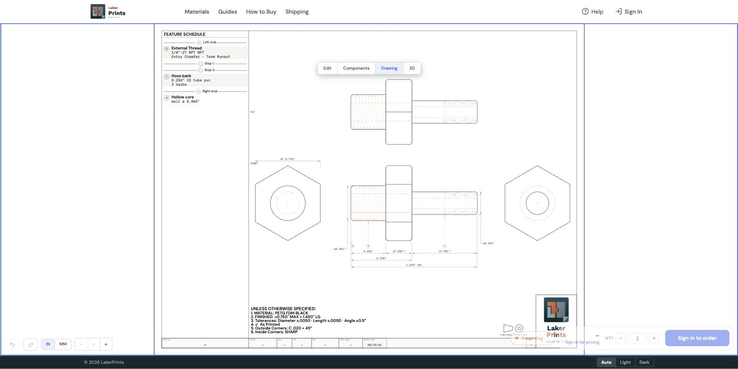Open the Components tab

356,68
